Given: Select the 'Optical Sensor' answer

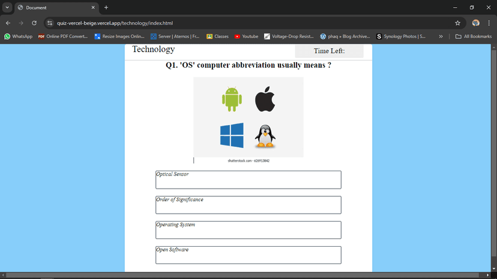Looking at the screenshot, I should [x=248, y=180].
